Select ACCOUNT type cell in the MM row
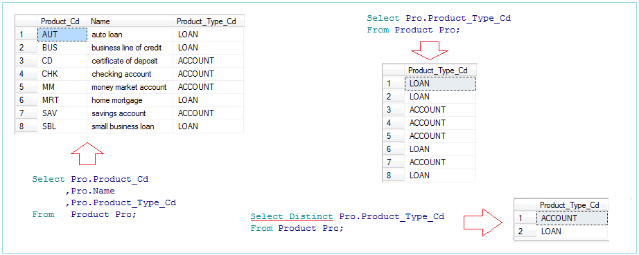 (209, 87)
